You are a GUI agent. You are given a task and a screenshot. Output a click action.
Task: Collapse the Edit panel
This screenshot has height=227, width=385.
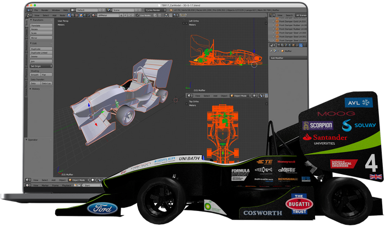click(x=31, y=43)
